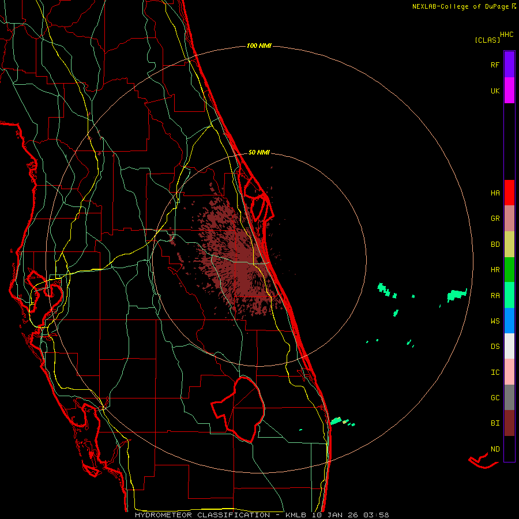Click the GR pink legend swatch

[x=509, y=219]
